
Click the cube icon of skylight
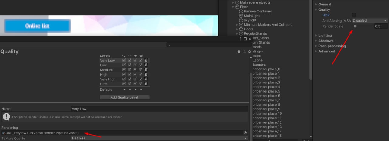(241, 20)
